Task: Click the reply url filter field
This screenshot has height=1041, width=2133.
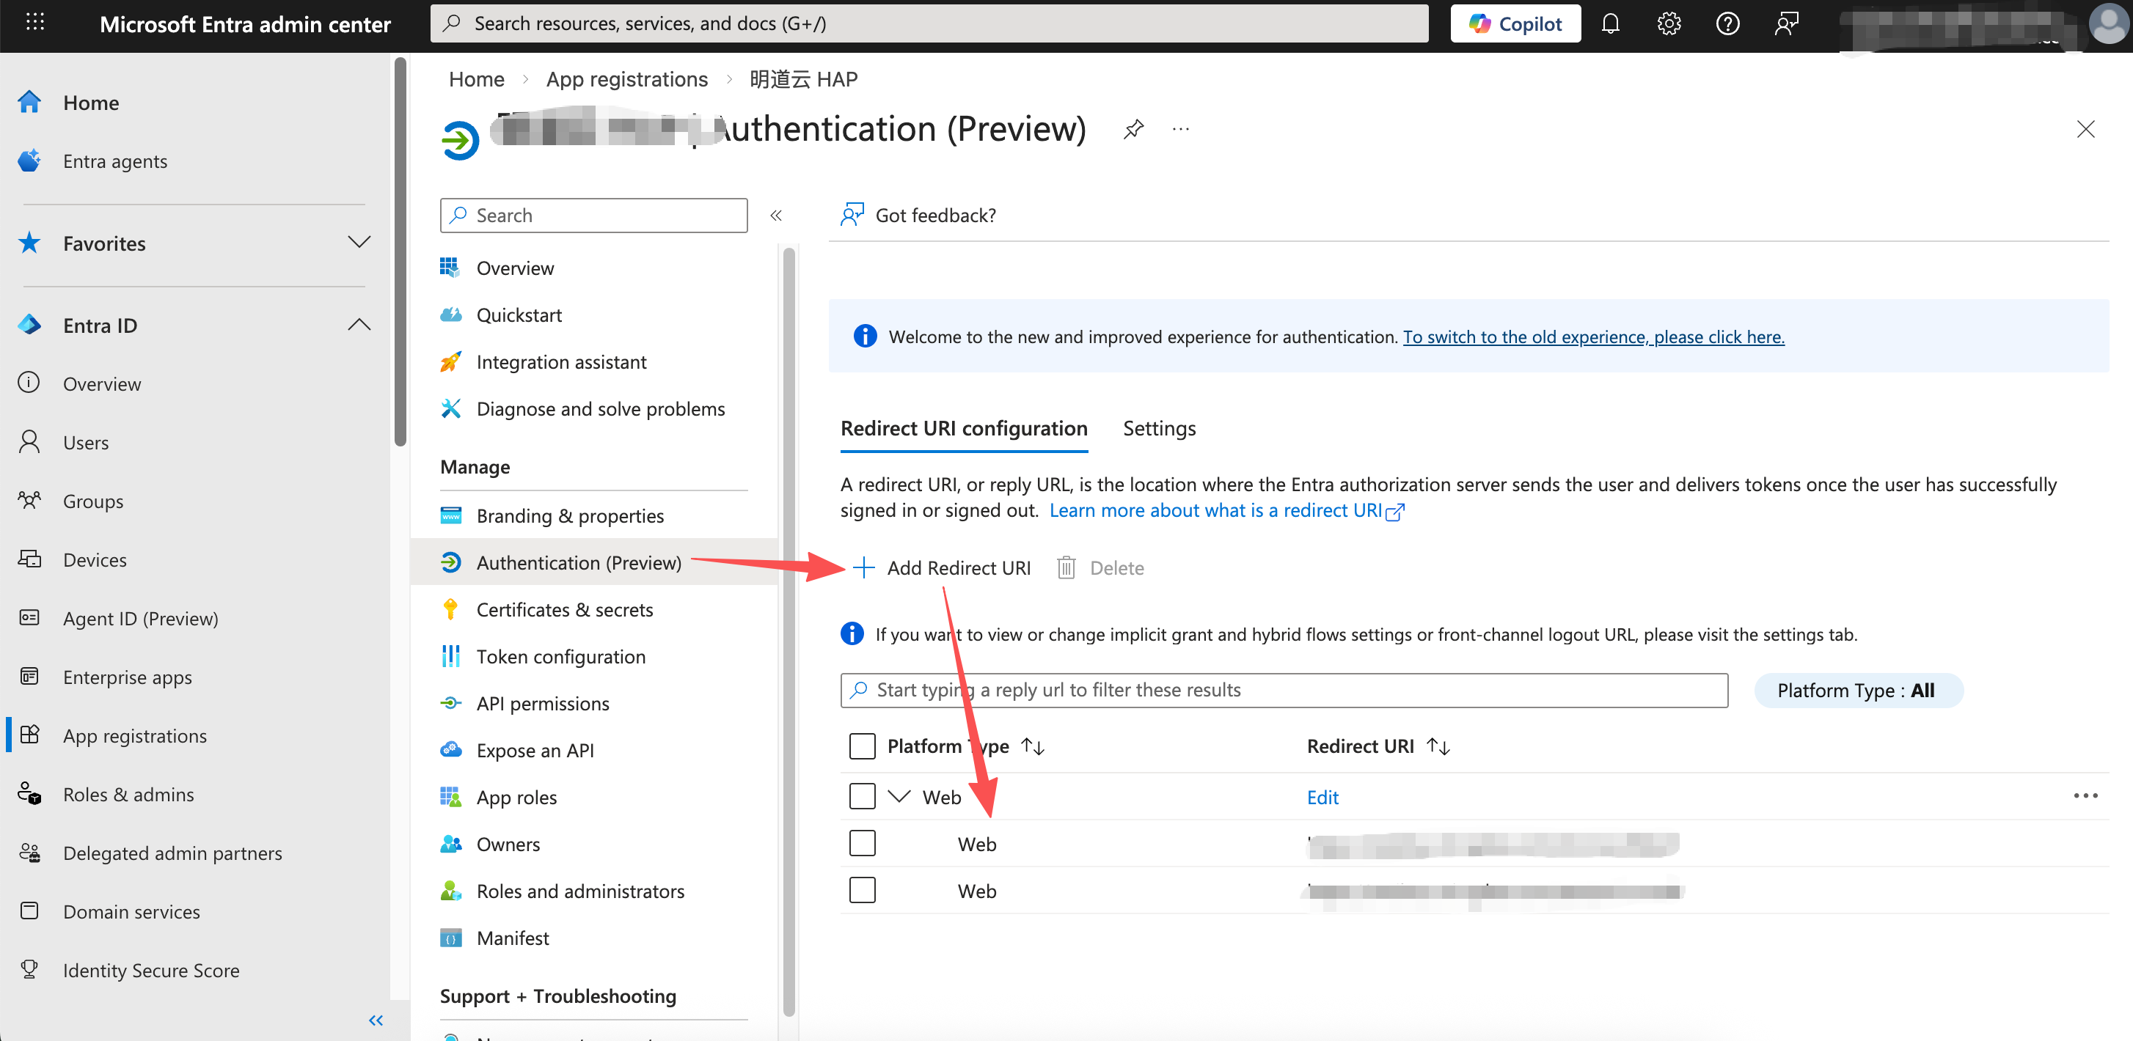Action: click(x=1284, y=689)
